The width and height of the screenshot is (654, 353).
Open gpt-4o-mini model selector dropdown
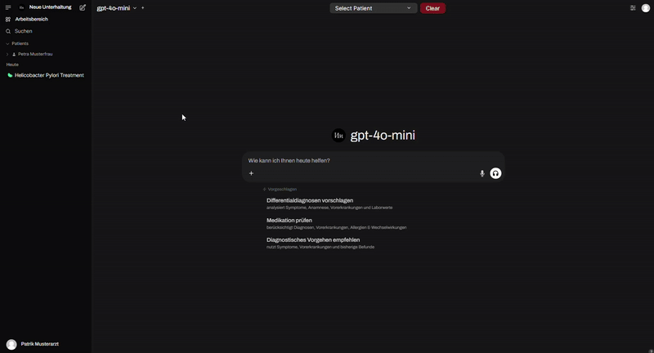[x=117, y=8]
